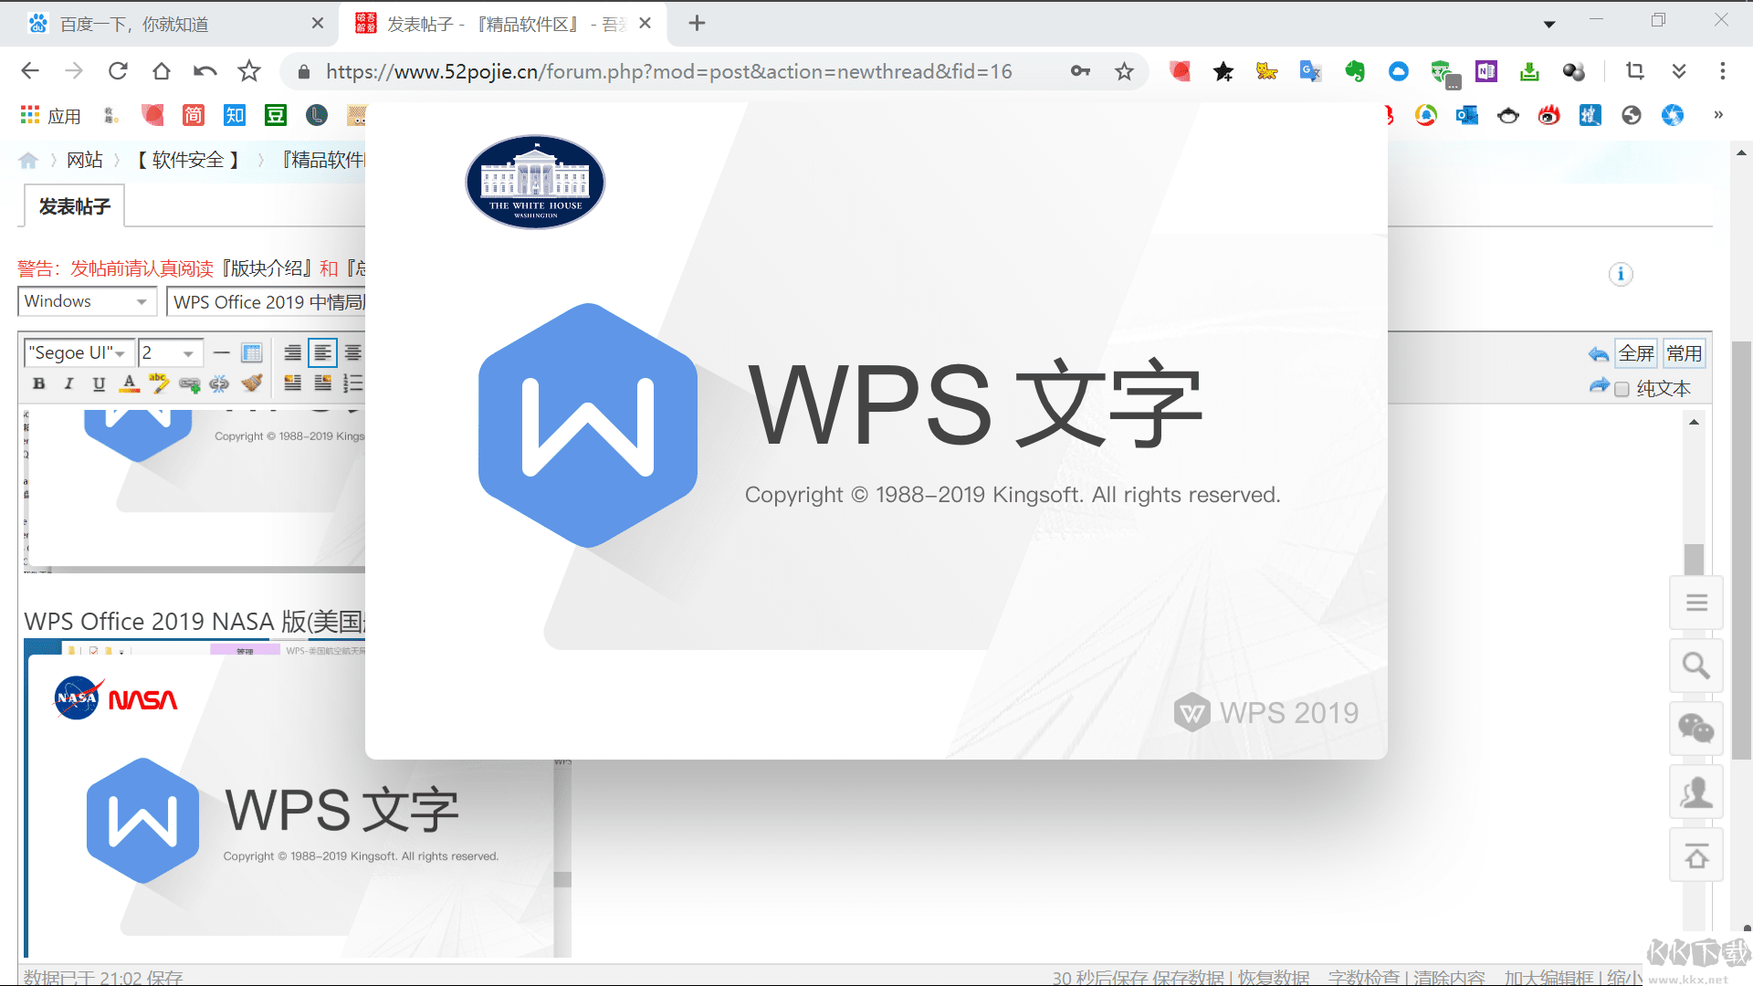
Task: Open the 豆 bookmark
Action: pos(276,115)
